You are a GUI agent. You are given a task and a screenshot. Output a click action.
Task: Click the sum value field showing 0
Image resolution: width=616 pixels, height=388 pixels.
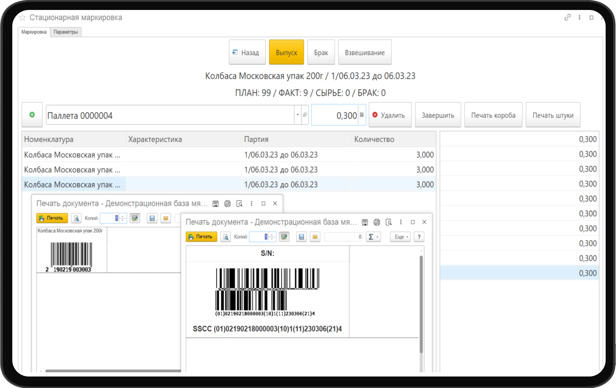(343, 237)
